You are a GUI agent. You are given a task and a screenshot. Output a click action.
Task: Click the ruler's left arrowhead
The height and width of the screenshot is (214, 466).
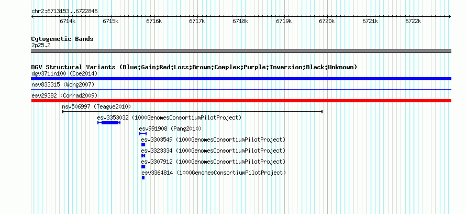tap(32, 16)
